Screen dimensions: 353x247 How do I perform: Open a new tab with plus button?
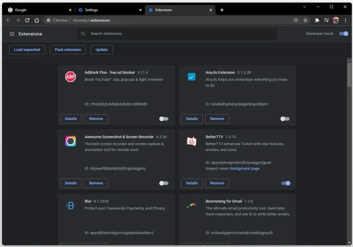222,10
